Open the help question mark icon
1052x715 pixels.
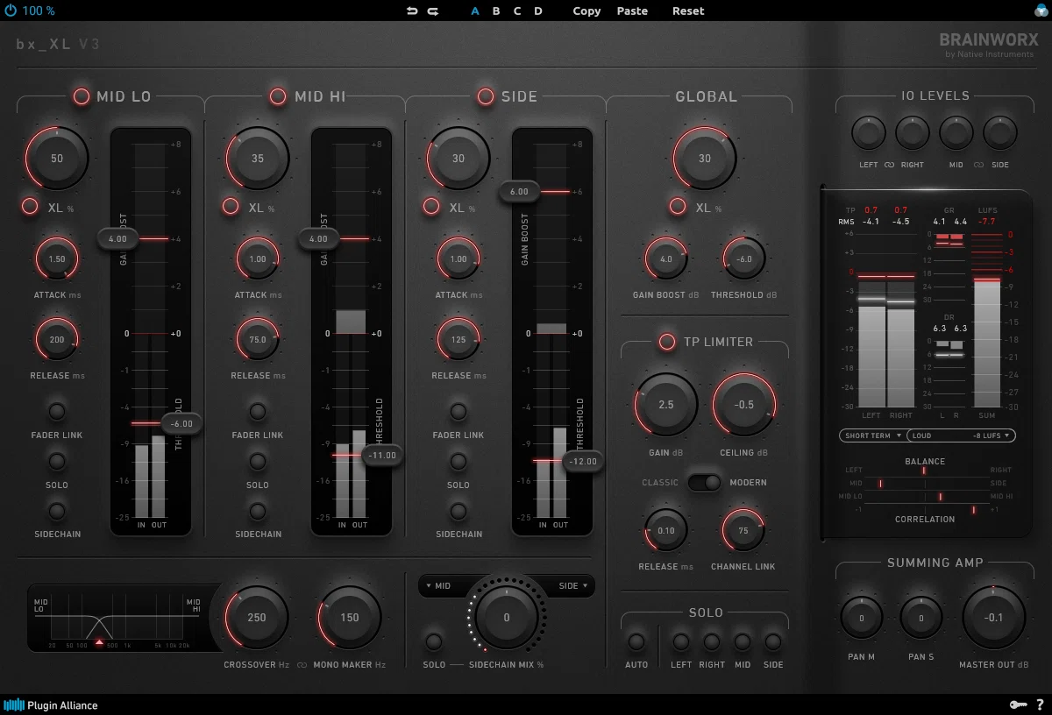click(x=1040, y=704)
